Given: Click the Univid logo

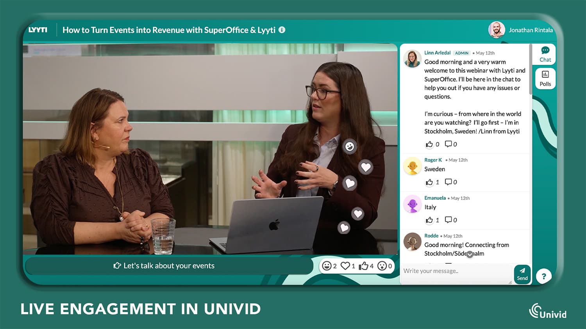Looking at the screenshot, I should (547, 311).
